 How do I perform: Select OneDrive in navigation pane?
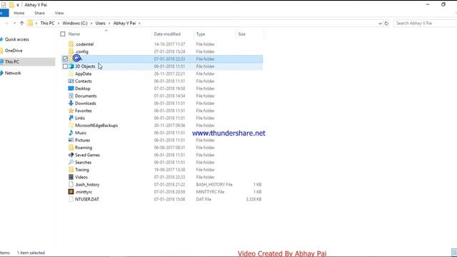click(x=14, y=51)
